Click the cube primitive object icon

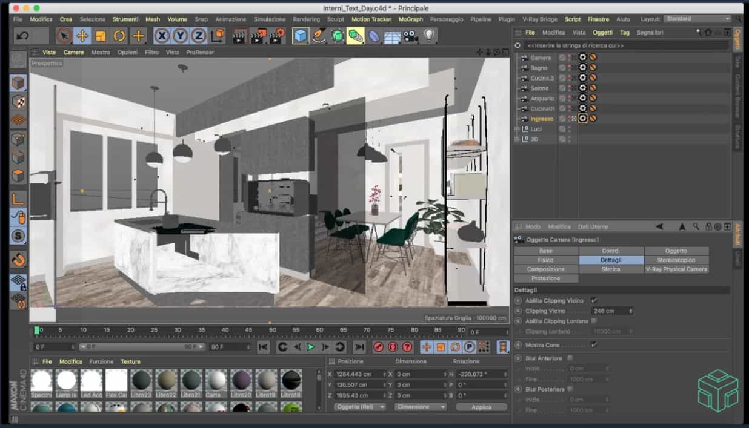[x=301, y=36]
